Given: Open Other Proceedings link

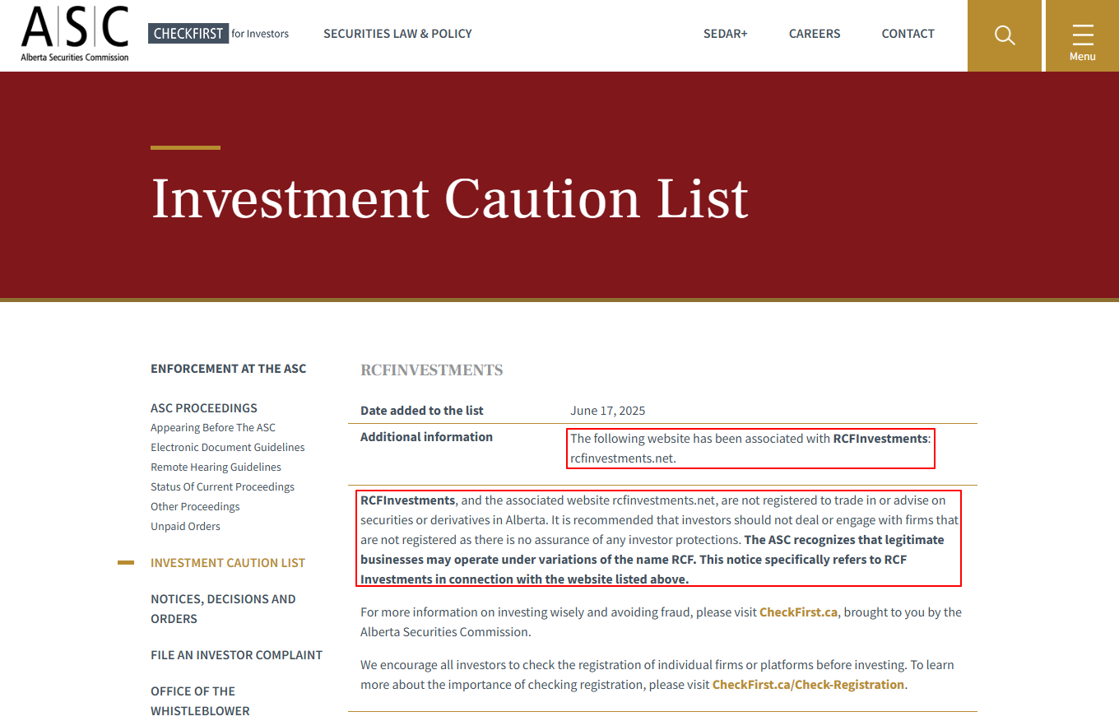Looking at the screenshot, I should (x=195, y=507).
